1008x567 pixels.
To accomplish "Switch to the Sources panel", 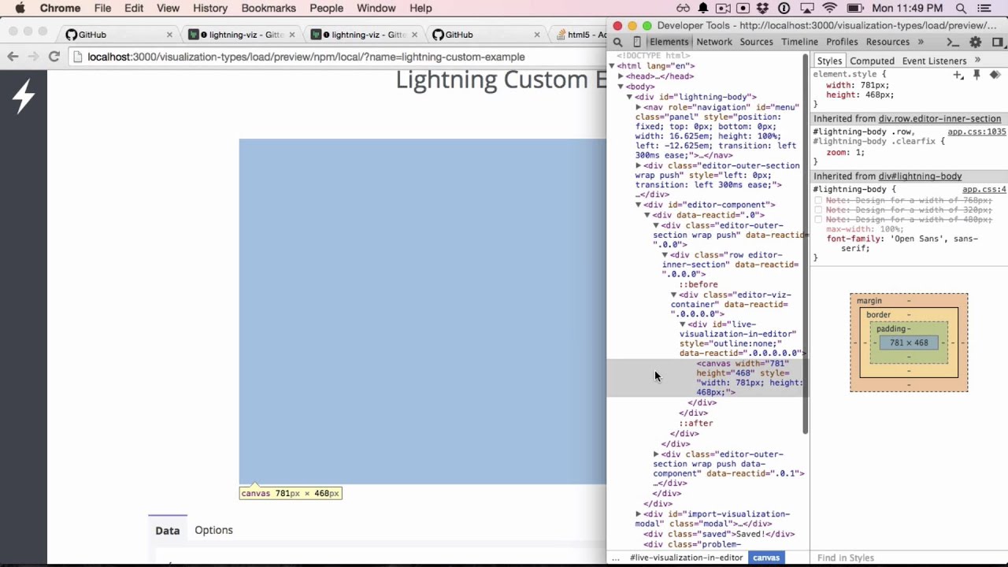I will [756, 42].
